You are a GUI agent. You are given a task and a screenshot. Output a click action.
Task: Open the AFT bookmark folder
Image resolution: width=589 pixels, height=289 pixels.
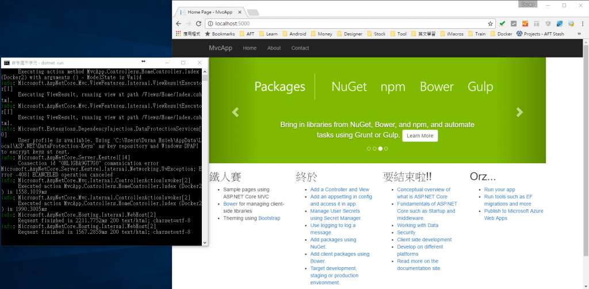click(246, 34)
